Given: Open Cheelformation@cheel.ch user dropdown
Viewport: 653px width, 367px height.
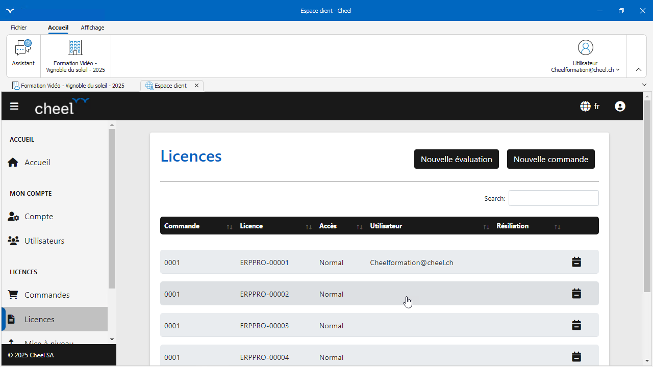Looking at the screenshot, I should coord(586,70).
